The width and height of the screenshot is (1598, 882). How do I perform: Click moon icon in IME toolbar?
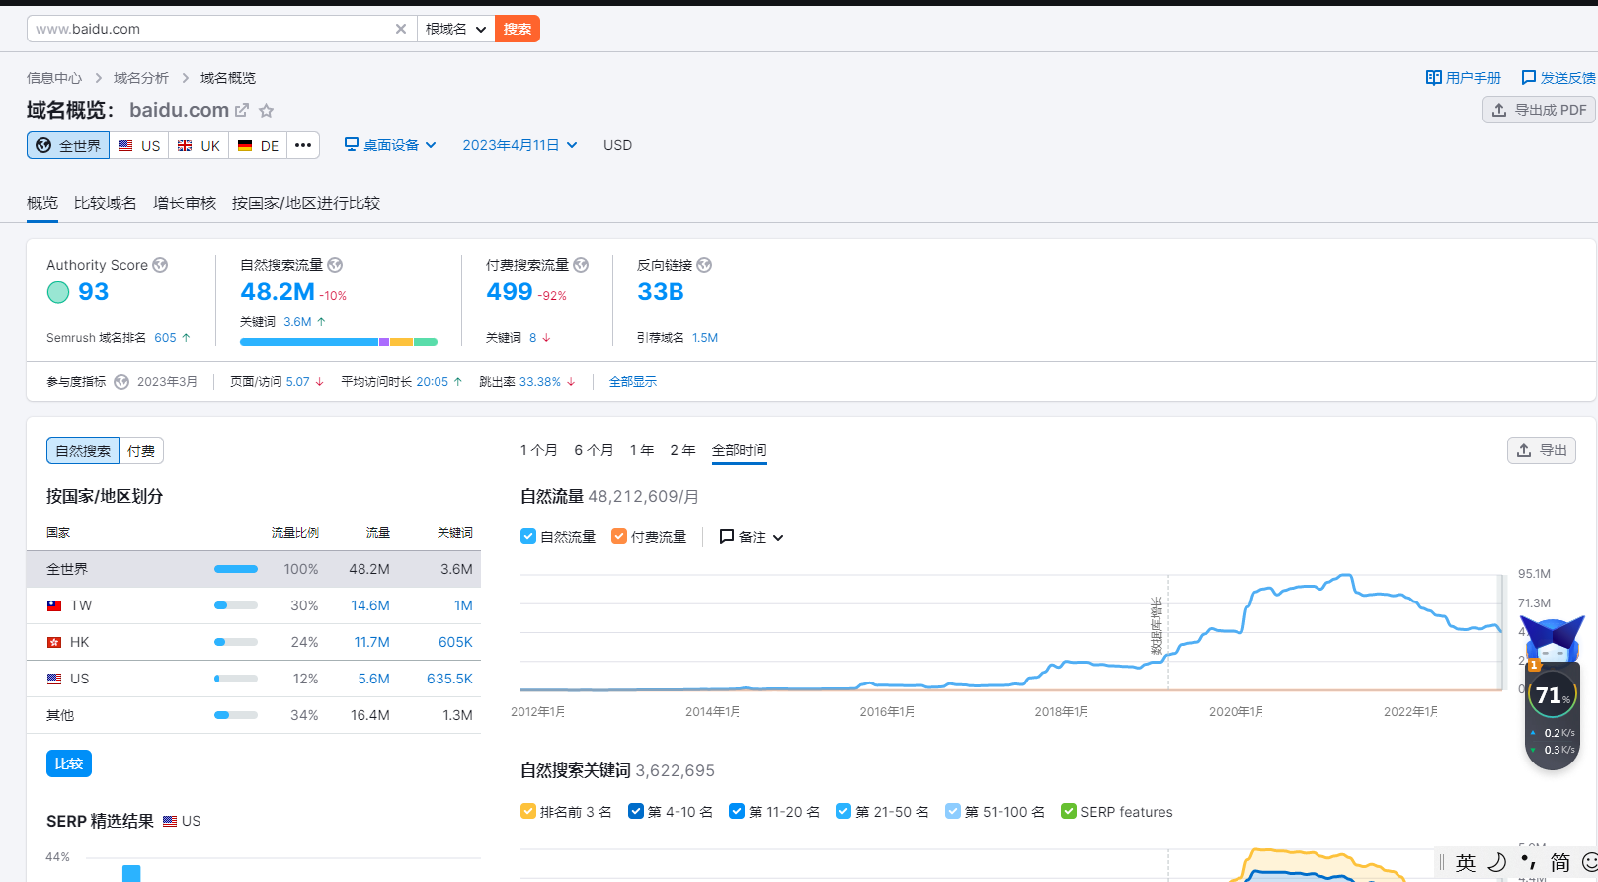[x=1497, y=862]
